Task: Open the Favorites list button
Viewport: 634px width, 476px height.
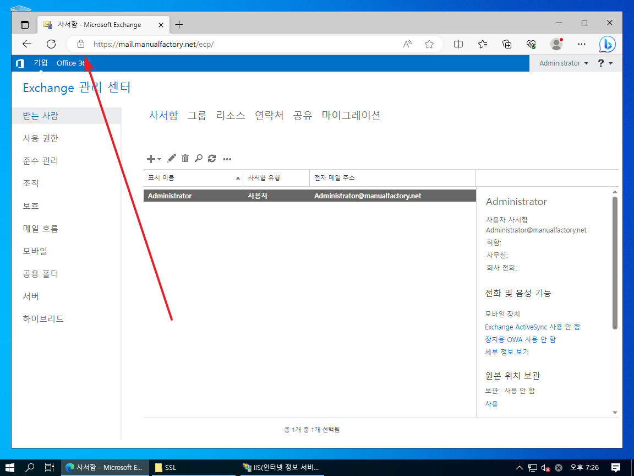Action: pos(483,44)
